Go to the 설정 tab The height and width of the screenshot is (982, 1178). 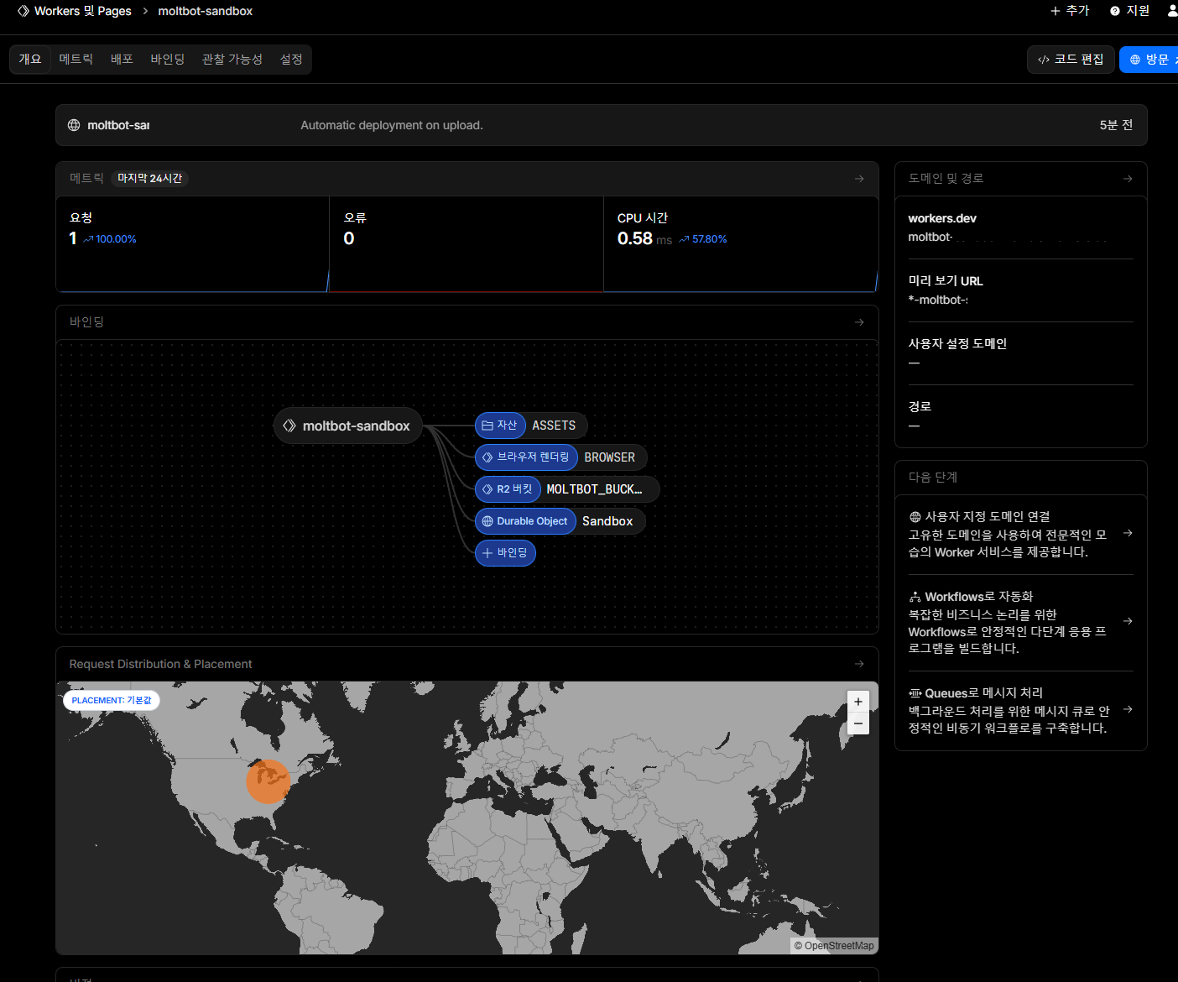click(x=291, y=59)
